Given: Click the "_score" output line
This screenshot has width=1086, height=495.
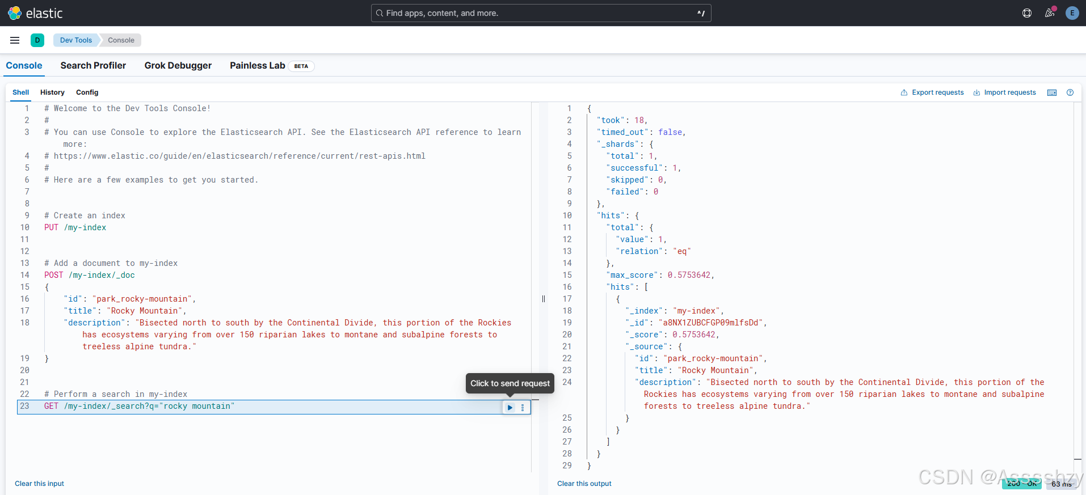Looking at the screenshot, I should click(672, 335).
